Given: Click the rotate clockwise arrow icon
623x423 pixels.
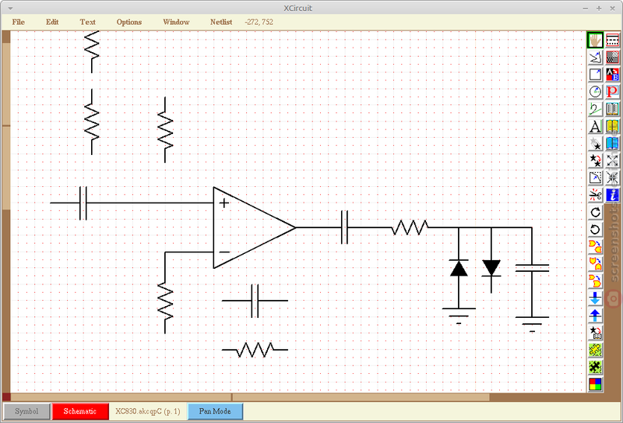Looking at the screenshot, I should point(595,213).
